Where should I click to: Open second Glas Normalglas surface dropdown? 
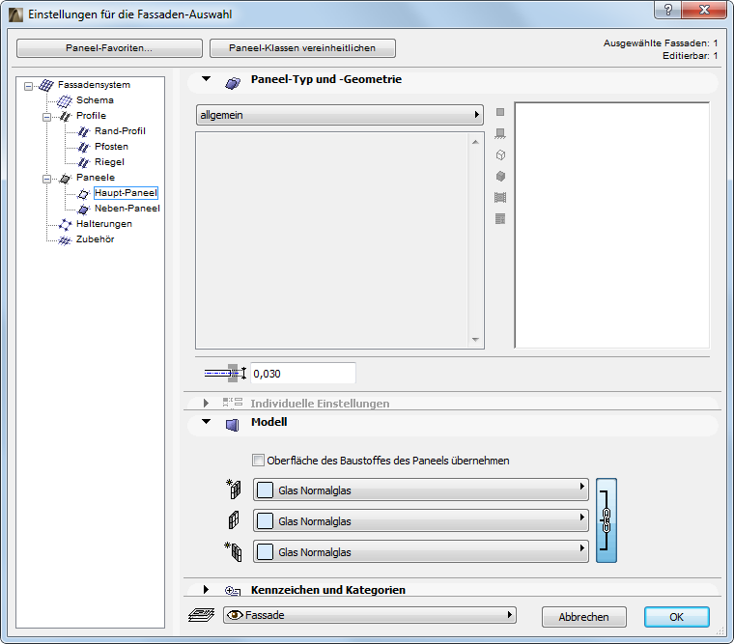(421, 520)
